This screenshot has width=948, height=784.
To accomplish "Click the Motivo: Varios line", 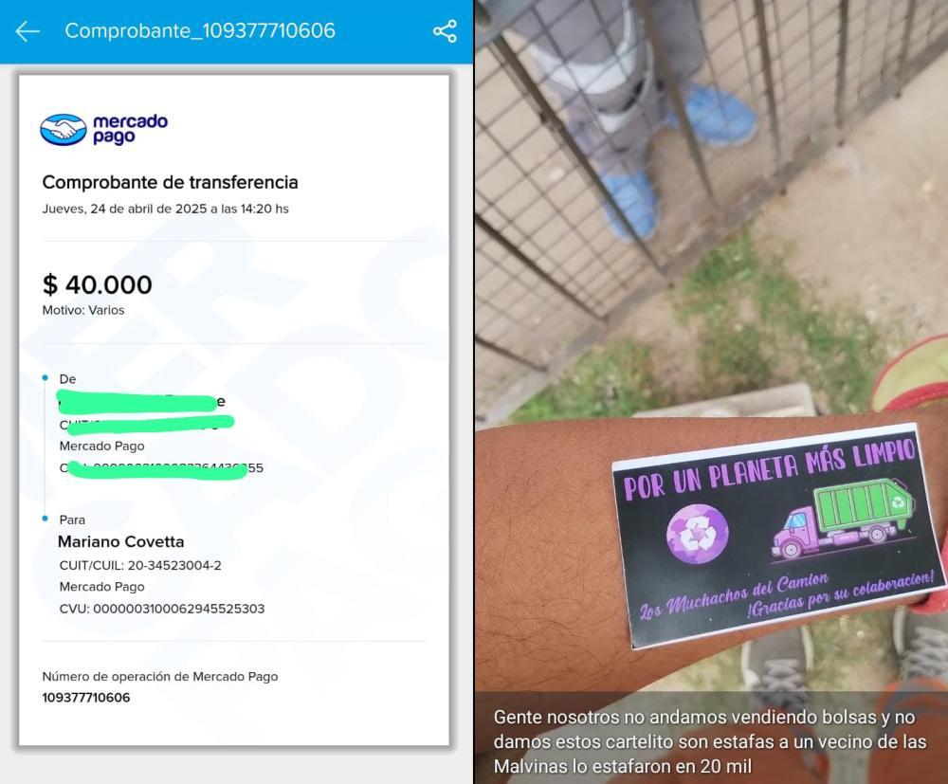I will click(82, 310).
